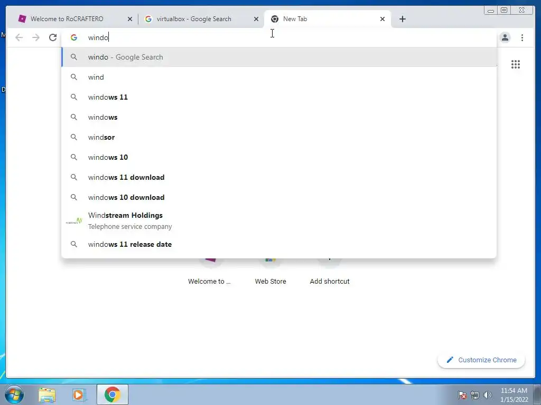Pick the 'windows 11 download' suggestion
541x405 pixels.
[279, 177]
